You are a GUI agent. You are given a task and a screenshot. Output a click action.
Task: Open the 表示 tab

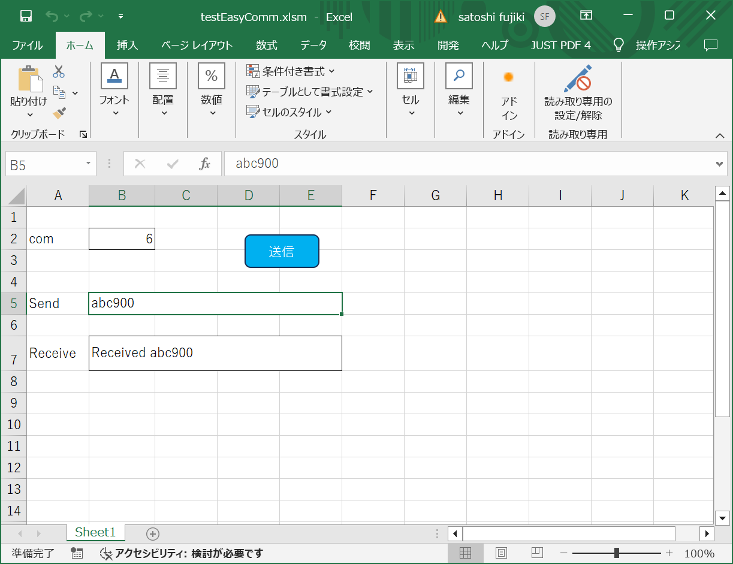404,46
